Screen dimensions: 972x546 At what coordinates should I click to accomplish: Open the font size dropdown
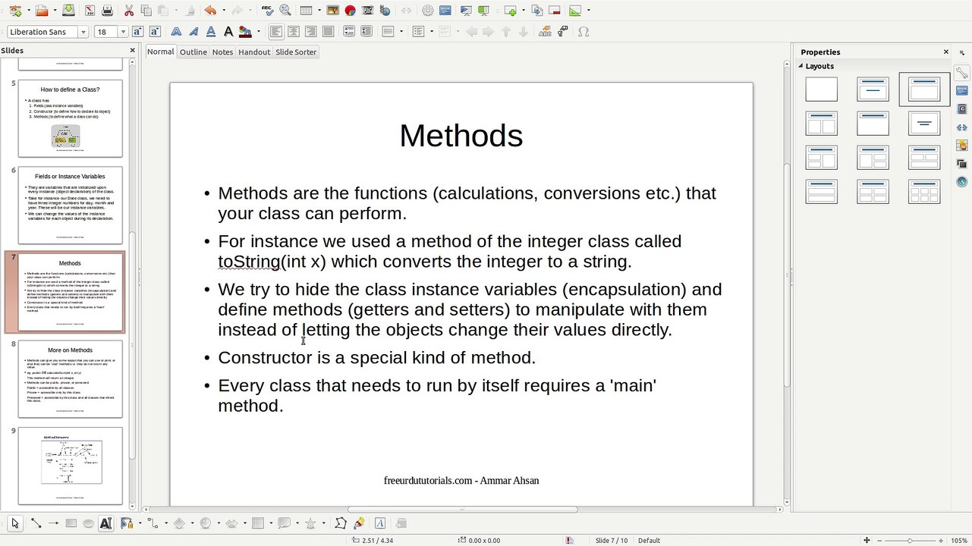pos(123,32)
